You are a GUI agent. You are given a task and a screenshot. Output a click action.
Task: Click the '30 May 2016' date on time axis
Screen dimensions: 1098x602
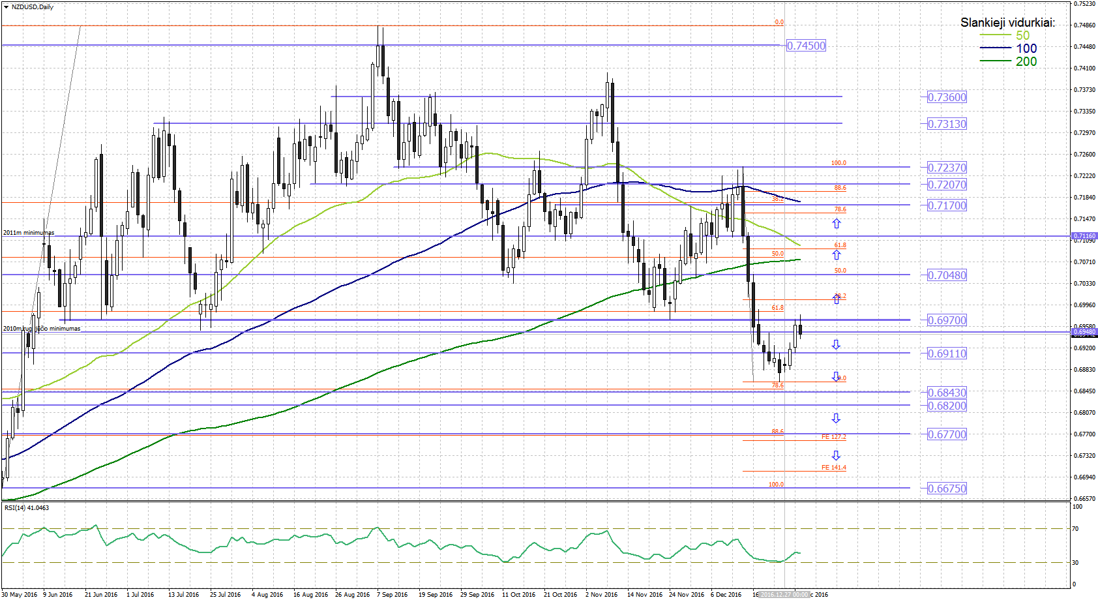point(20,595)
